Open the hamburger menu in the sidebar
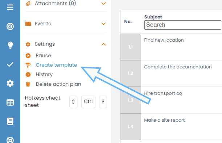This screenshot has height=143, width=222. [10, 7]
